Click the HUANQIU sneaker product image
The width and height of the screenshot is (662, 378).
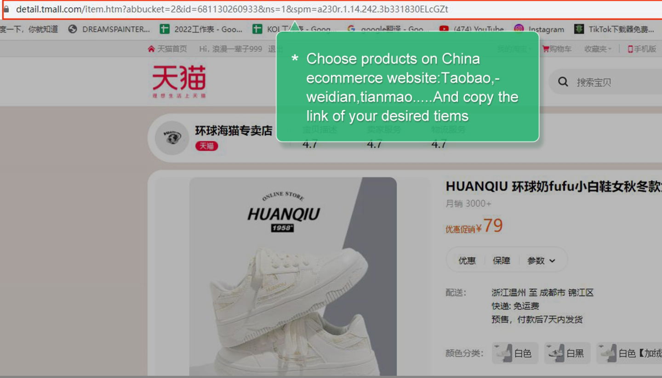tap(293, 276)
